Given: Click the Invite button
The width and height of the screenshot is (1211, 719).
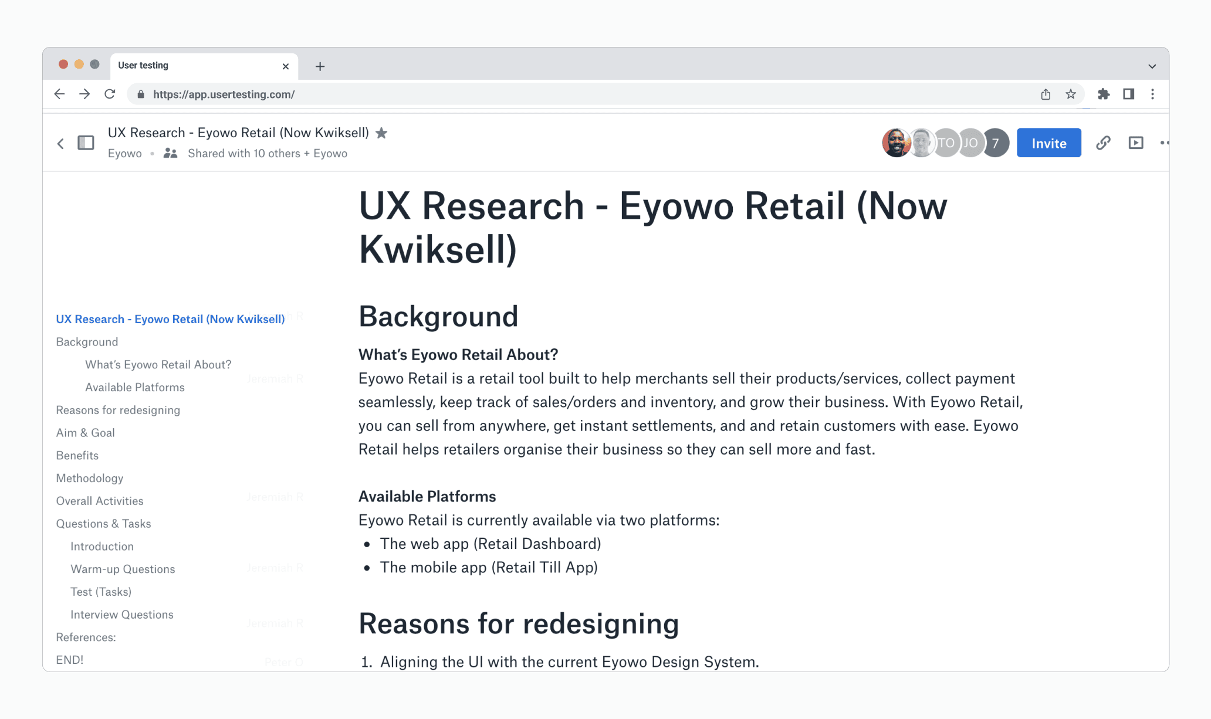Looking at the screenshot, I should pos(1048,143).
